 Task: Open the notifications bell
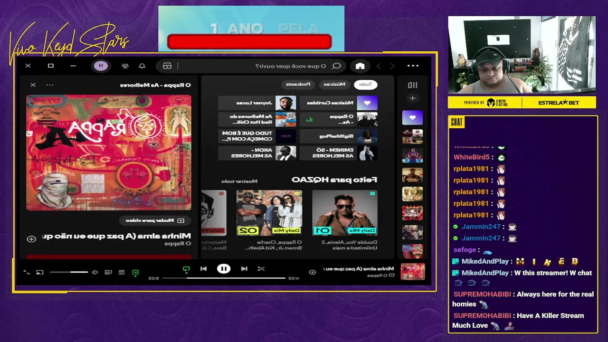coord(142,66)
